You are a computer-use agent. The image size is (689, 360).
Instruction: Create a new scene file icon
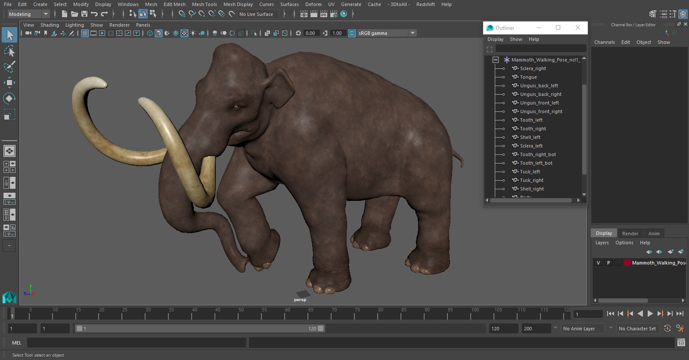tap(64, 14)
